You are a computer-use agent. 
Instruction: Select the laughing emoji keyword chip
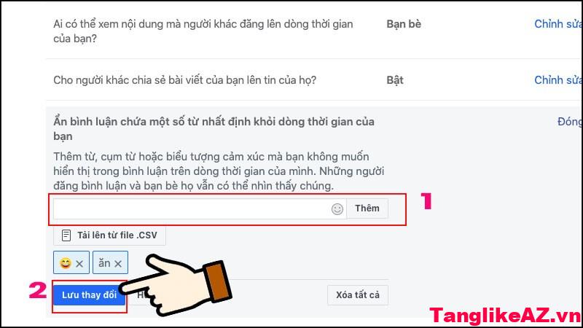tap(71, 262)
